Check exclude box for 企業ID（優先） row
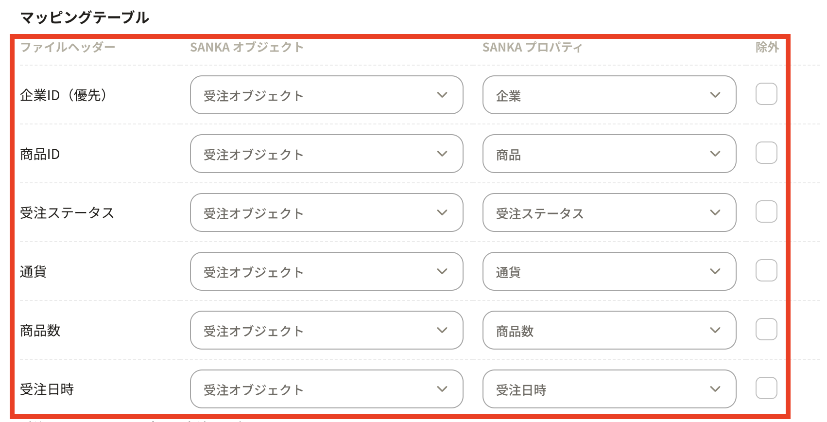Viewport: 827px width, 422px height. click(766, 94)
